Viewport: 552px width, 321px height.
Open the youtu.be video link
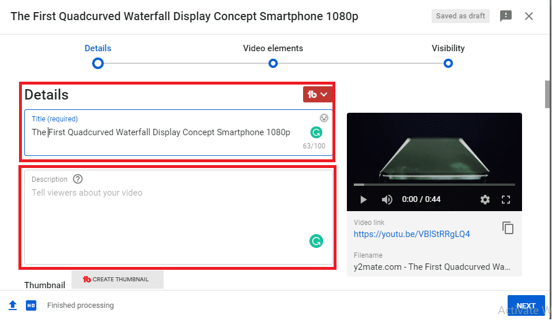411,234
